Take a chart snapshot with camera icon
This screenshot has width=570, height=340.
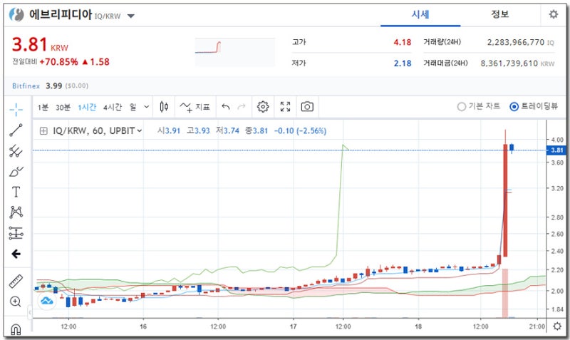pos(307,106)
